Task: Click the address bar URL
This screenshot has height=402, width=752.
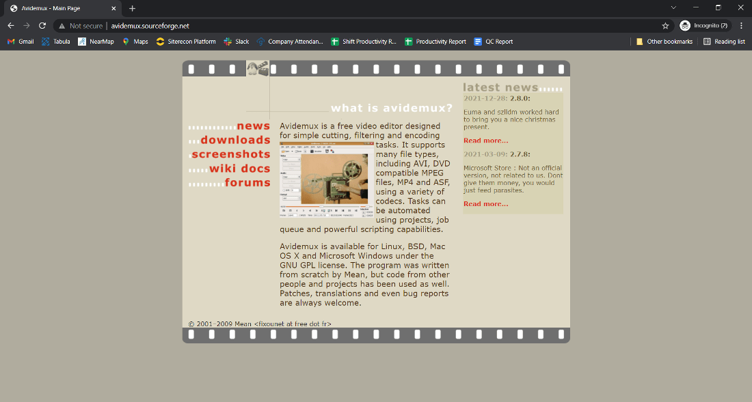Action: point(150,26)
